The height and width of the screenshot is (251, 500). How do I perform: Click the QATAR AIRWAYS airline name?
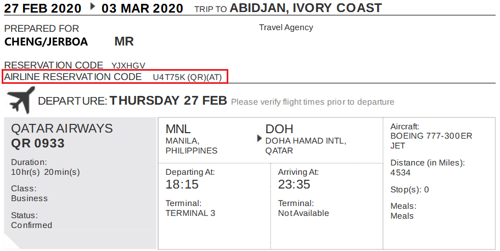pyautogui.click(x=62, y=128)
